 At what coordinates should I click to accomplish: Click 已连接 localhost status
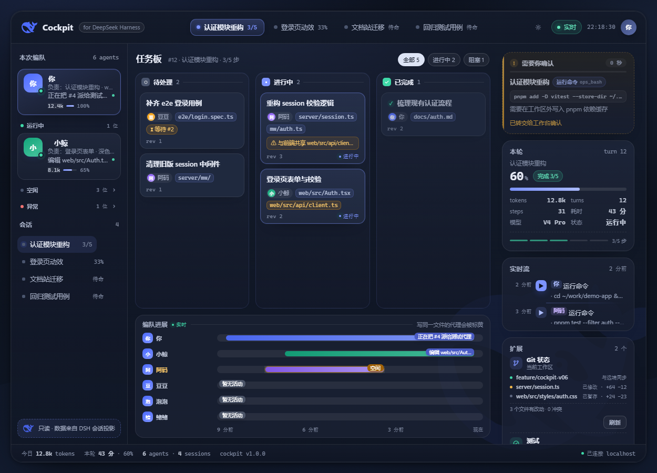click(x=608, y=454)
